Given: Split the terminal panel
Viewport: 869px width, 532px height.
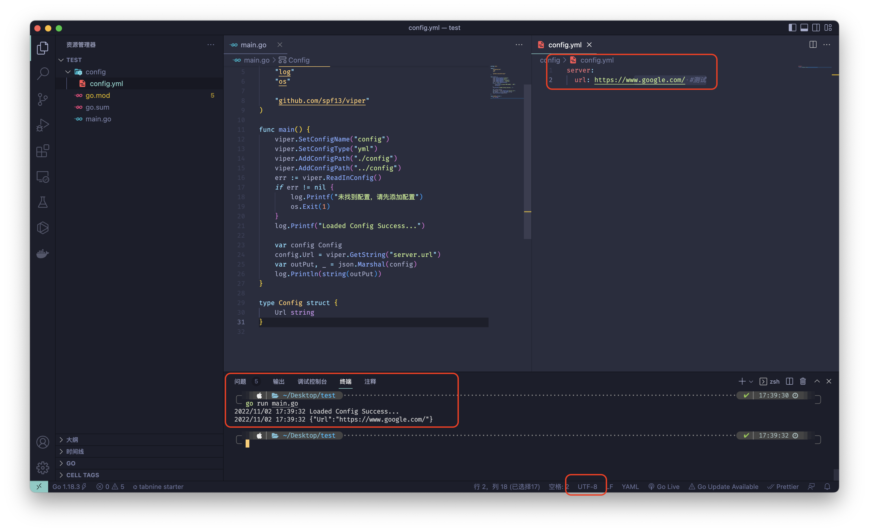Looking at the screenshot, I should point(789,381).
